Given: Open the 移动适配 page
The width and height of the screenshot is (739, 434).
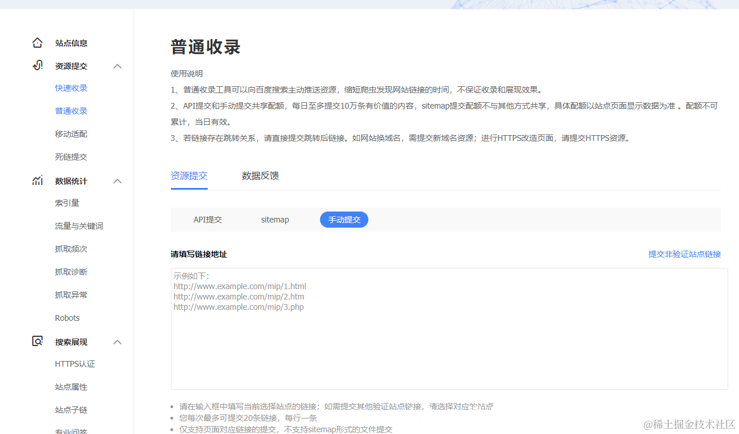Looking at the screenshot, I should pyautogui.click(x=71, y=133).
